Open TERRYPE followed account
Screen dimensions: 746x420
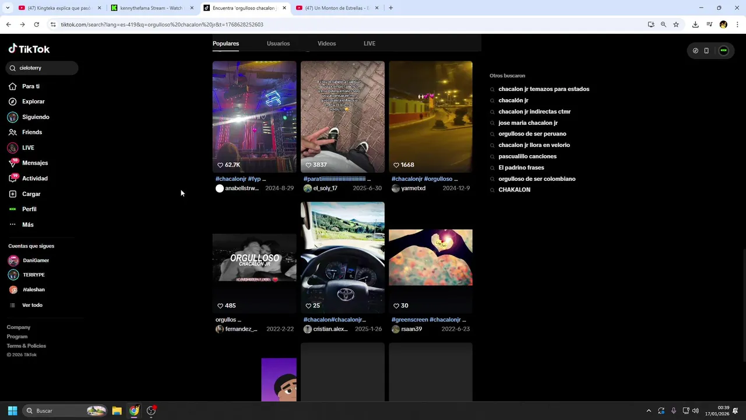(x=26, y=275)
